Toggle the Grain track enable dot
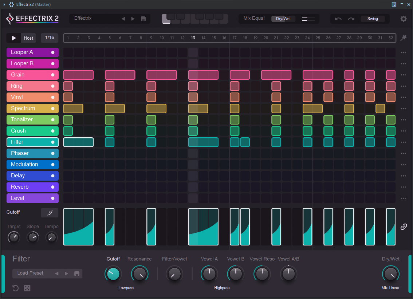This screenshot has height=299, width=413. pyautogui.click(x=53, y=75)
